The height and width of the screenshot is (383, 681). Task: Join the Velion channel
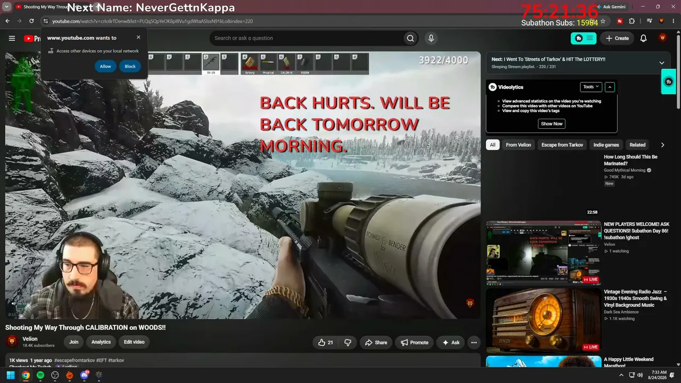[74, 342]
